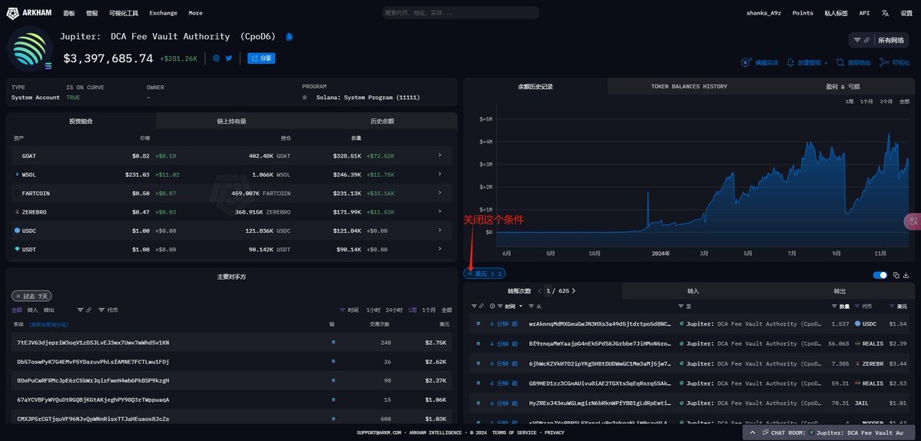Open the 私人标签 private labels link
This screenshot has width=921, height=441.
click(x=836, y=13)
